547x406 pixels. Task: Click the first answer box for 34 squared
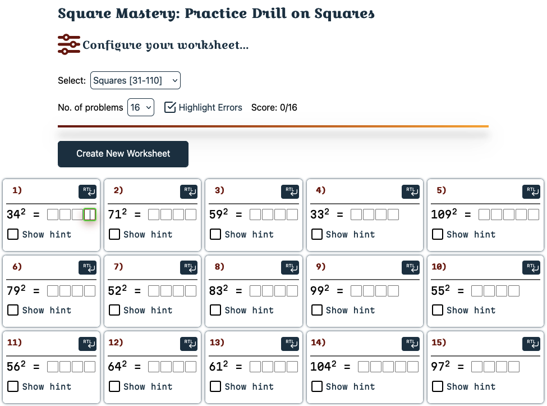(53, 213)
